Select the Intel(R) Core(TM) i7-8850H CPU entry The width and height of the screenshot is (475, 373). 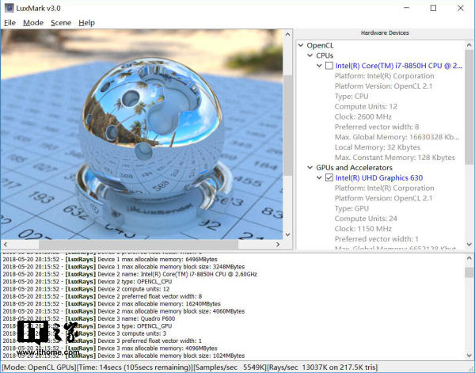pyautogui.click(x=399, y=66)
